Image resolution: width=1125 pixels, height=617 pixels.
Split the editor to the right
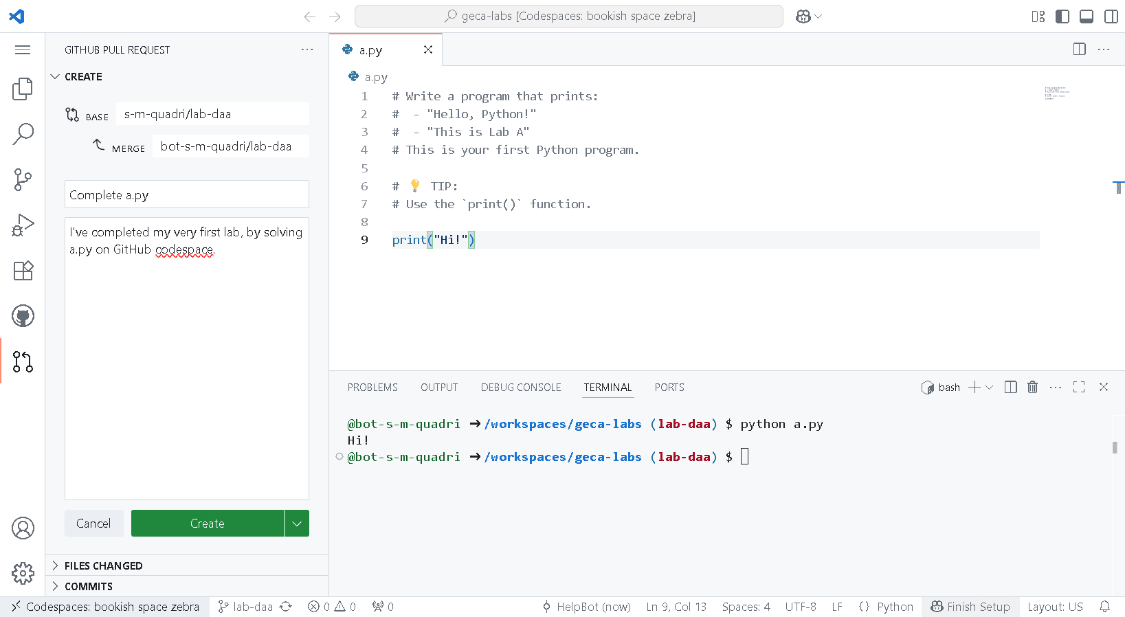pos(1080,49)
